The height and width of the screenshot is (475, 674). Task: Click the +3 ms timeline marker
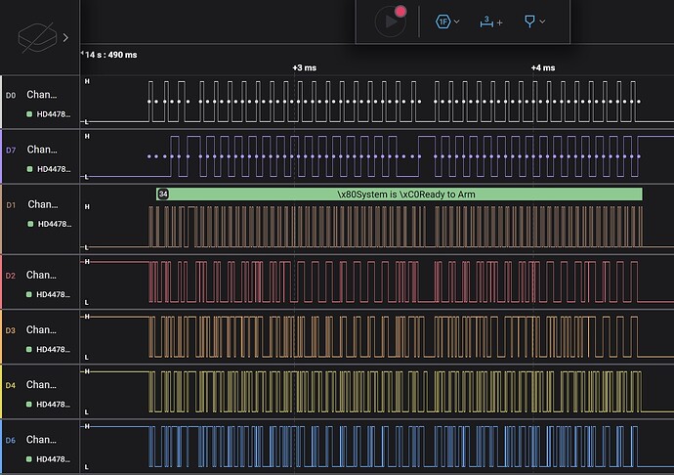point(305,67)
